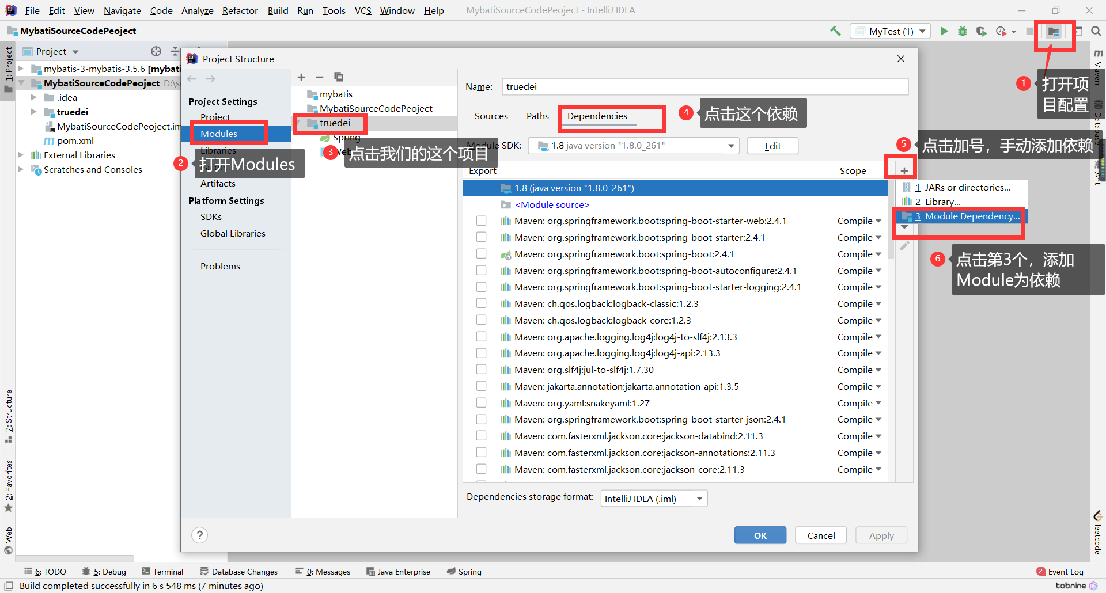
Task: Check export for spring-boot-autoconfigure dependency
Action: click(x=482, y=271)
